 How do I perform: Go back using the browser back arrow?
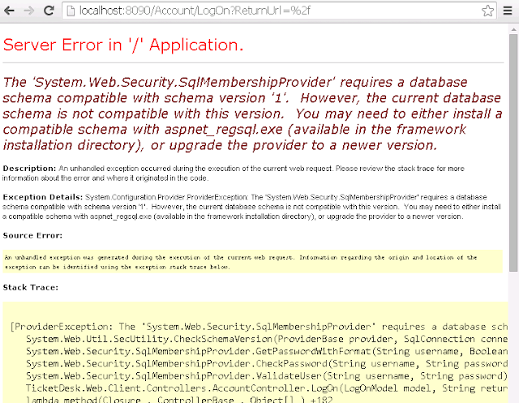pos(9,11)
